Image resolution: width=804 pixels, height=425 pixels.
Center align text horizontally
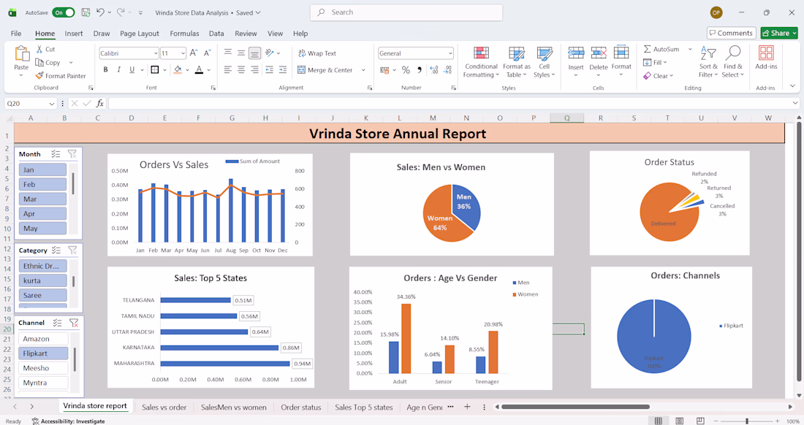click(241, 69)
